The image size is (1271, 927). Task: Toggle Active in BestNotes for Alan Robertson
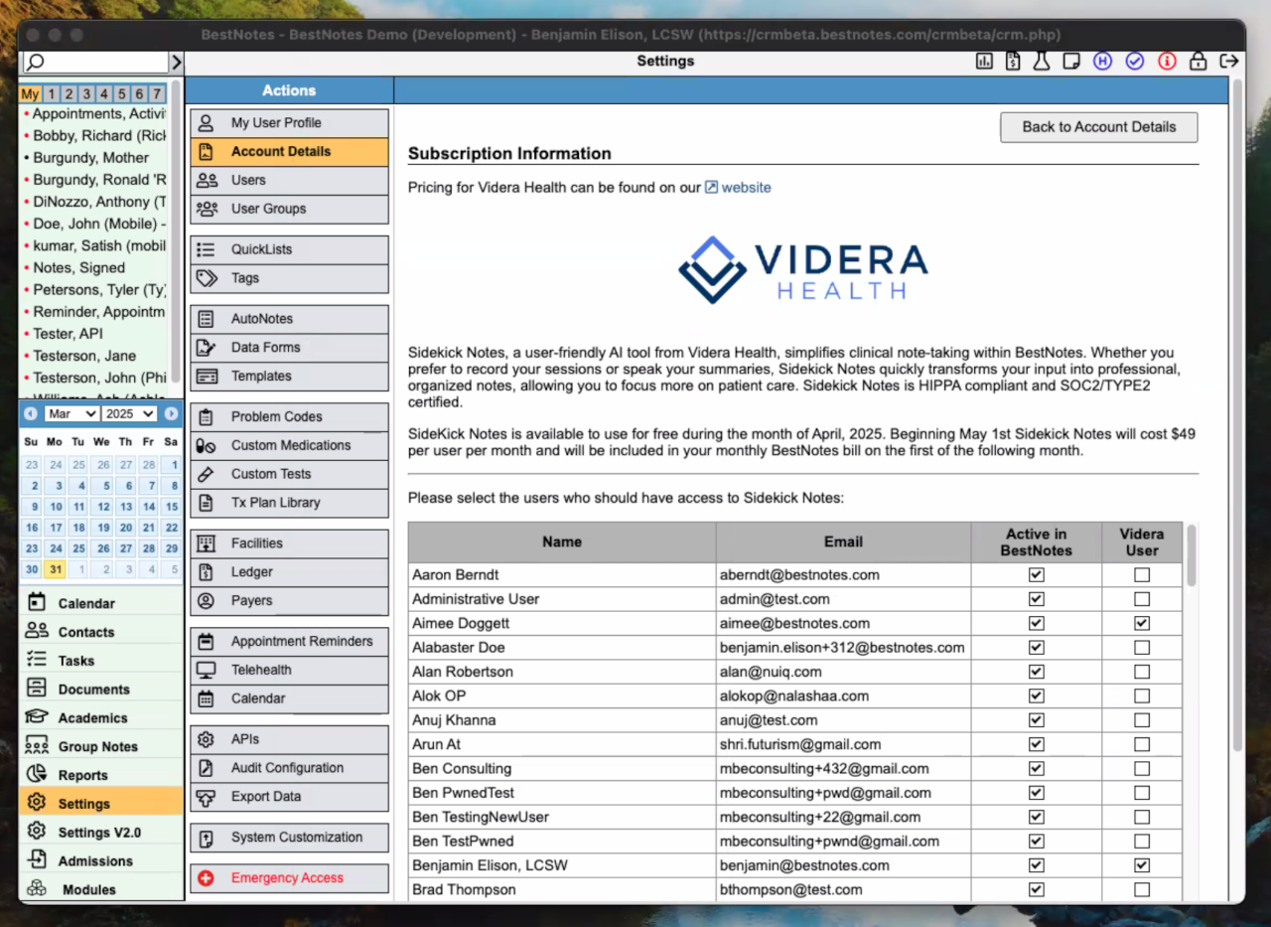tap(1037, 672)
